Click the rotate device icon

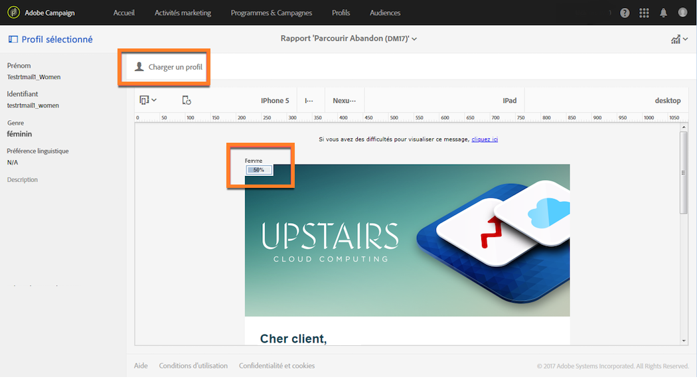187,100
